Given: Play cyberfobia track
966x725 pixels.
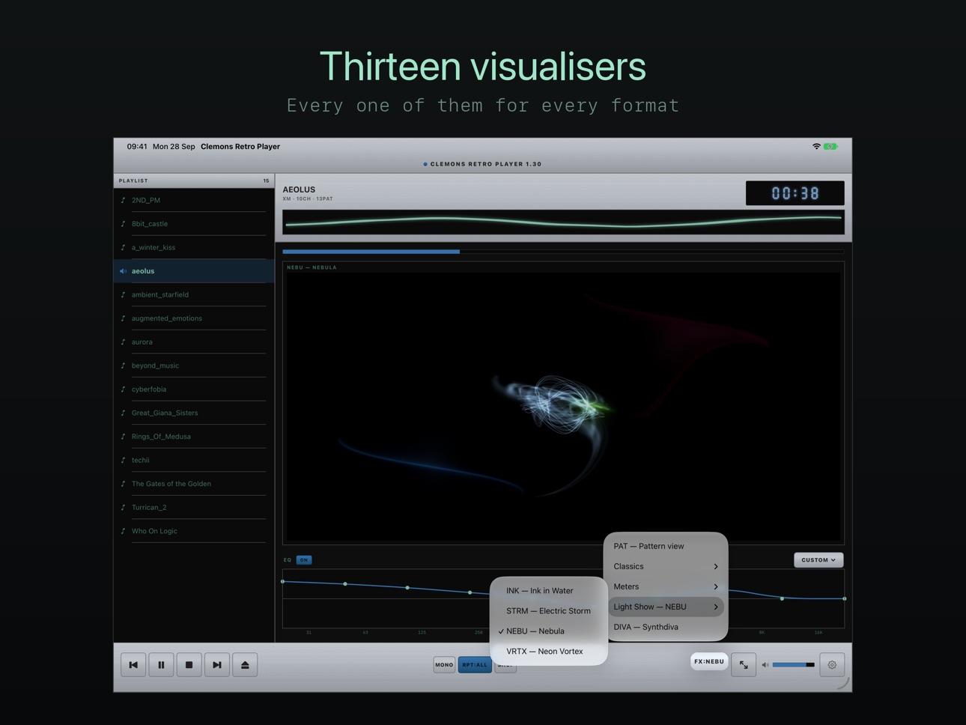Looking at the screenshot, I should pyautogui.click(x=194, y=389).
